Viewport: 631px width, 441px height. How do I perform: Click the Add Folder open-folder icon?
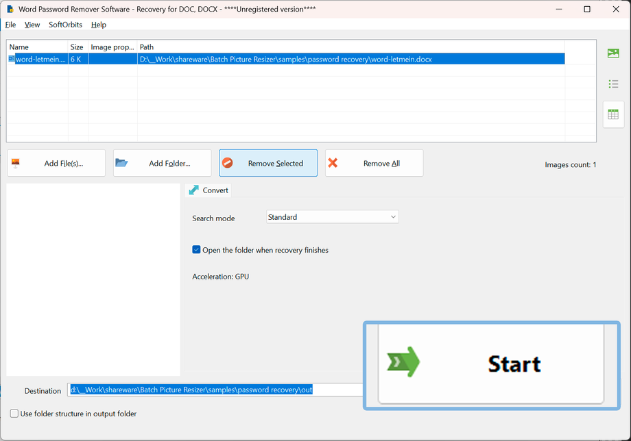point(121,163)
